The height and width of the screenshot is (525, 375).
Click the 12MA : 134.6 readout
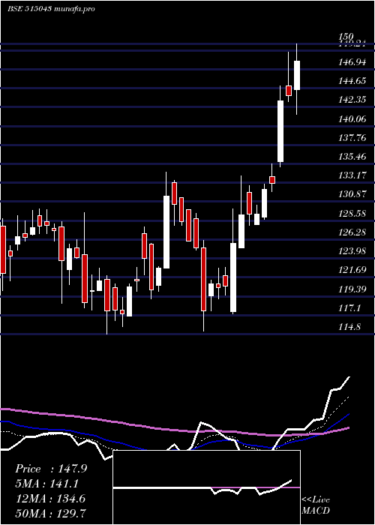pos(51,499)
